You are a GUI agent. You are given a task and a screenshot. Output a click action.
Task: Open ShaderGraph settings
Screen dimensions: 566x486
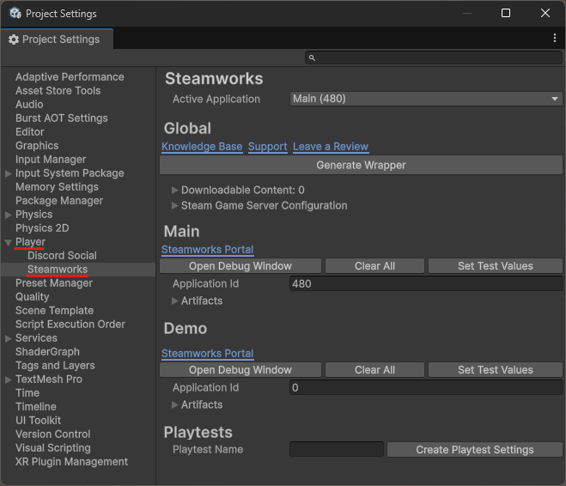click(47, 351)
